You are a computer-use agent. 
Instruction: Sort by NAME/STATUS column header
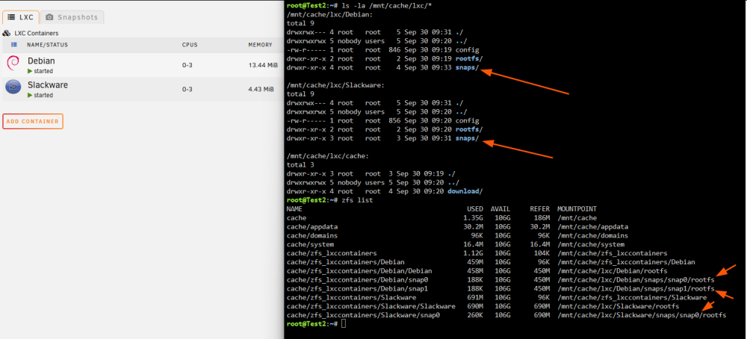click(x=47, y=45)
